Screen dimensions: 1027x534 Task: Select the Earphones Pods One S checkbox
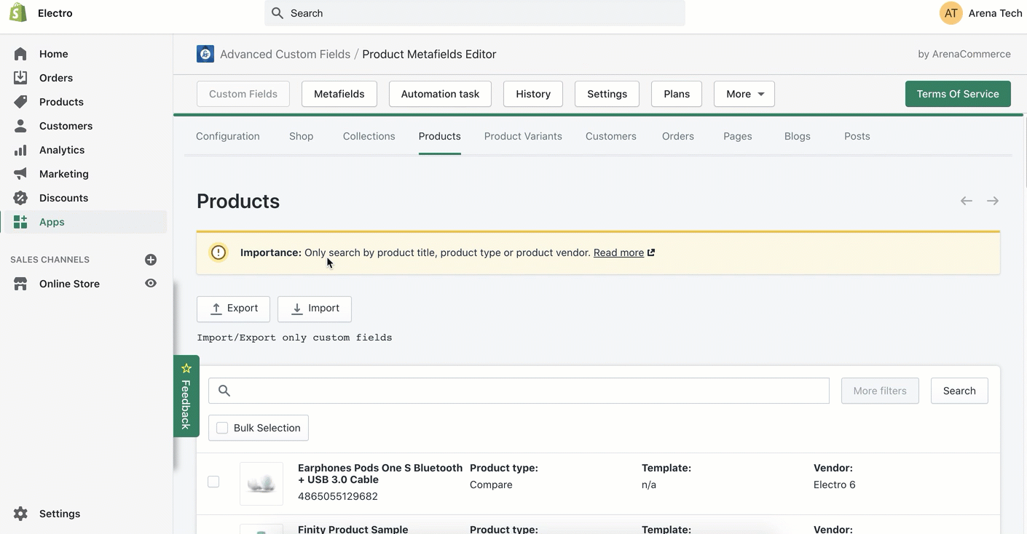(x=213, y=482)
